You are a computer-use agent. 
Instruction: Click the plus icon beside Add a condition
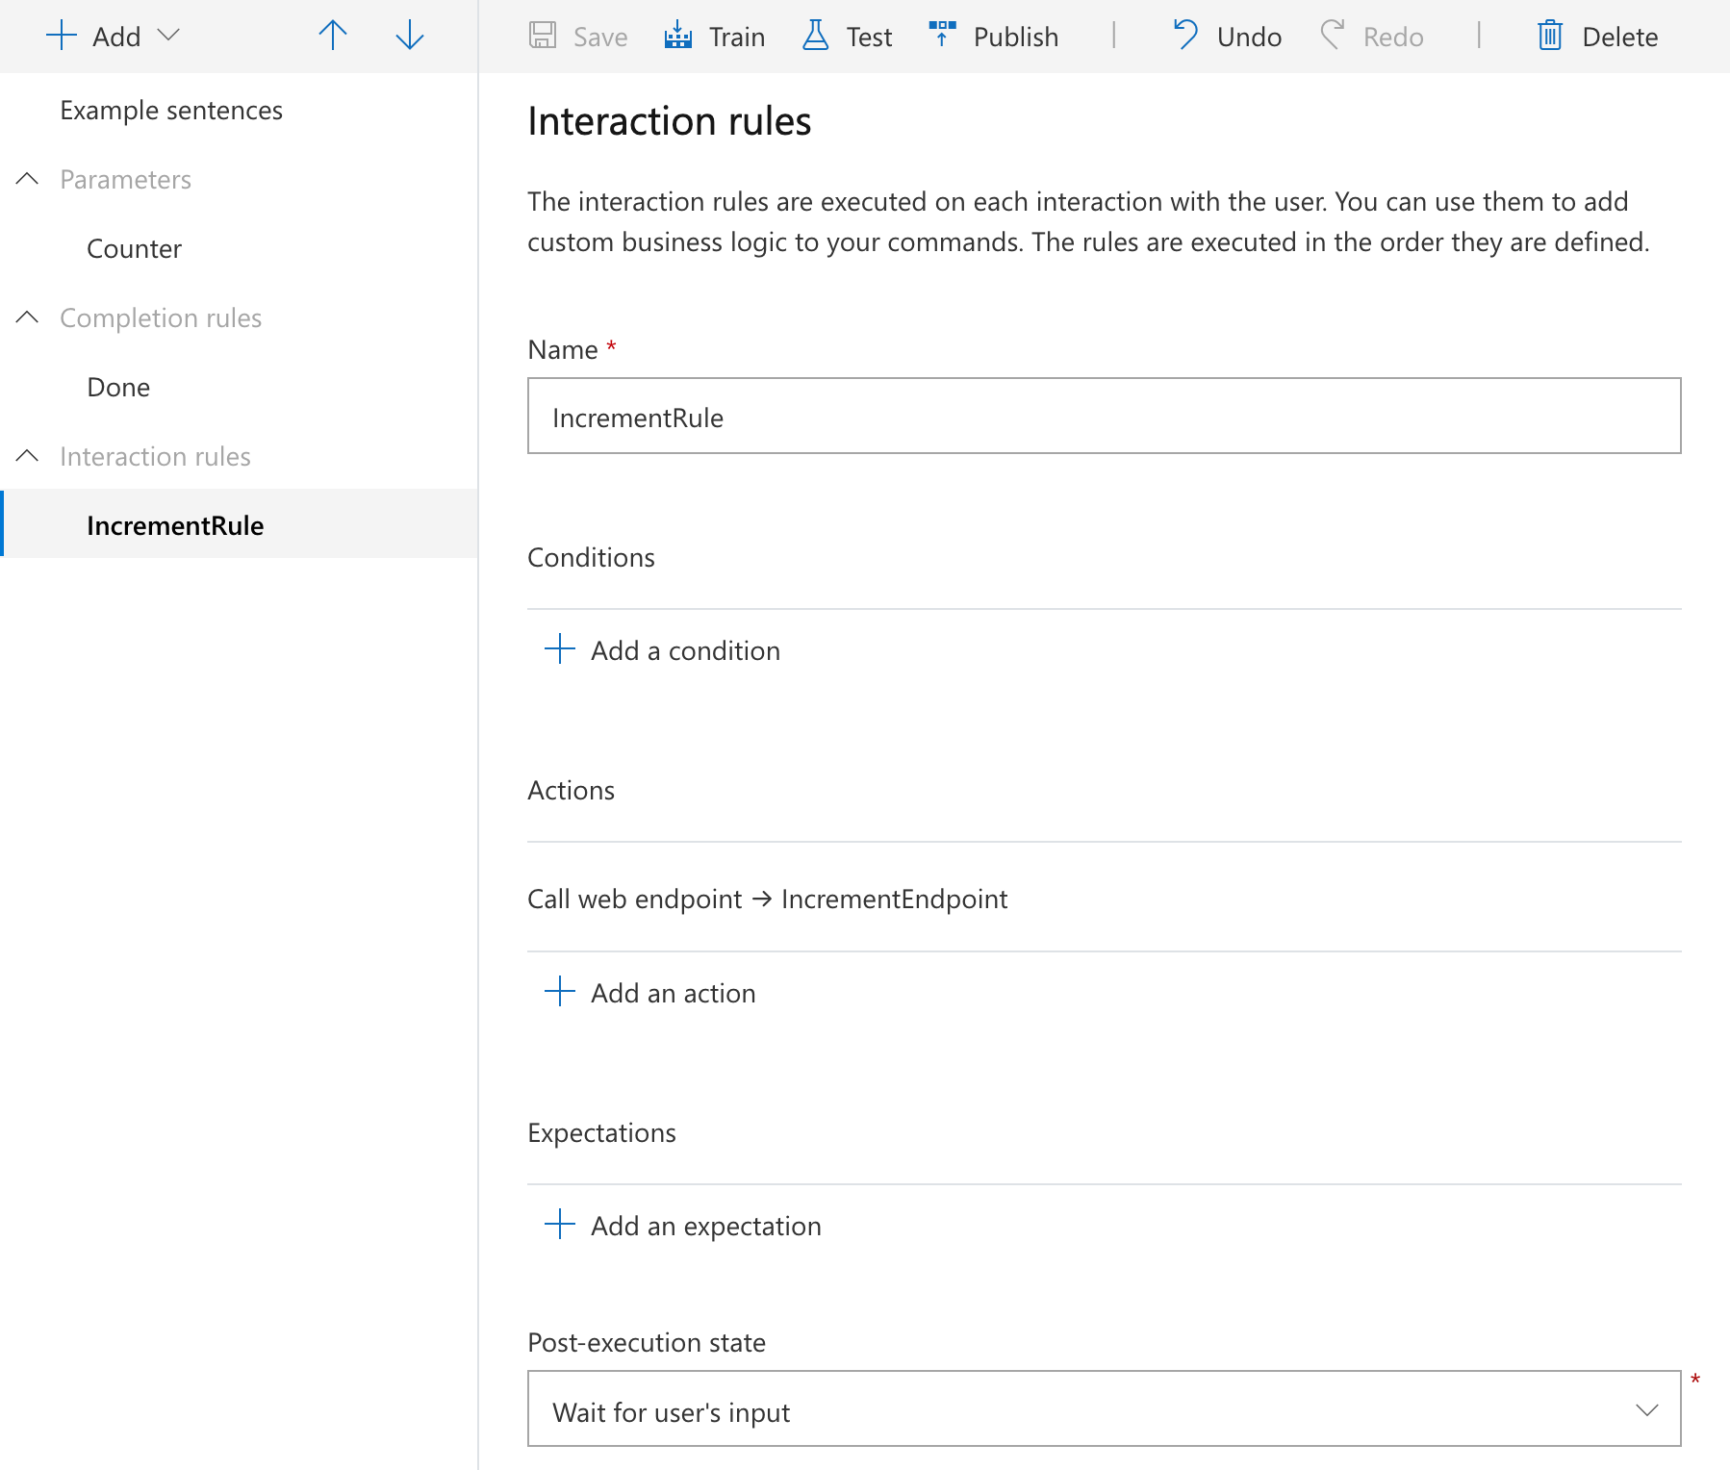(x=560, y=649)
